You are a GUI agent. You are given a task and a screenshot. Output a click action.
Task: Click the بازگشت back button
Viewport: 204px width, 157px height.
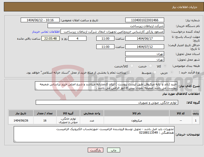pos(96,150)
